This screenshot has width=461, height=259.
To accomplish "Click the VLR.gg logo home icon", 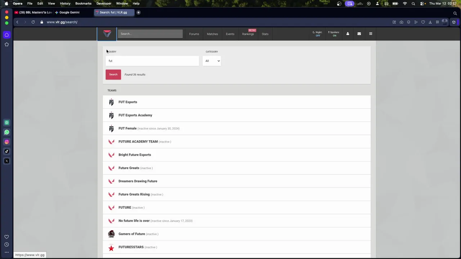I will point(107,34).
